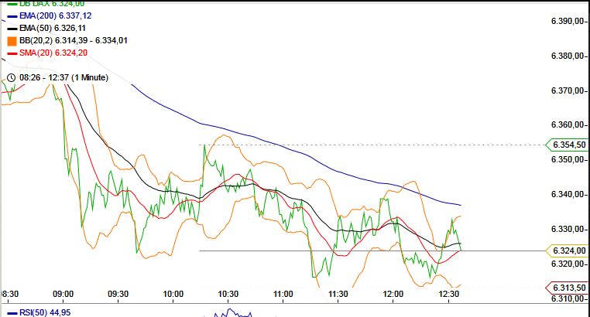
Task: Click the 10:30 time axis label
Action: point(228,294)
